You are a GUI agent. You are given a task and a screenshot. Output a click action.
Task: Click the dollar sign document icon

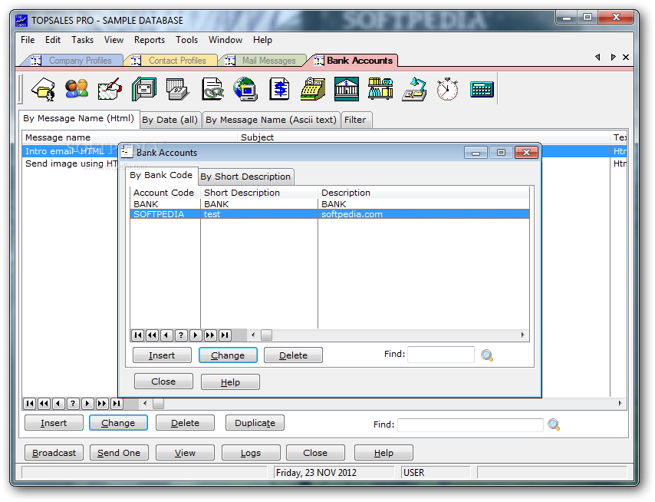(279, 90)
